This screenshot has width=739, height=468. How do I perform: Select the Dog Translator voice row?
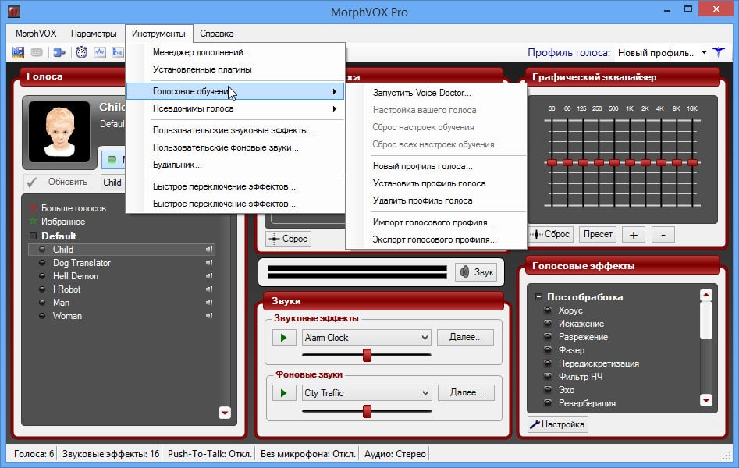[122, 263]
